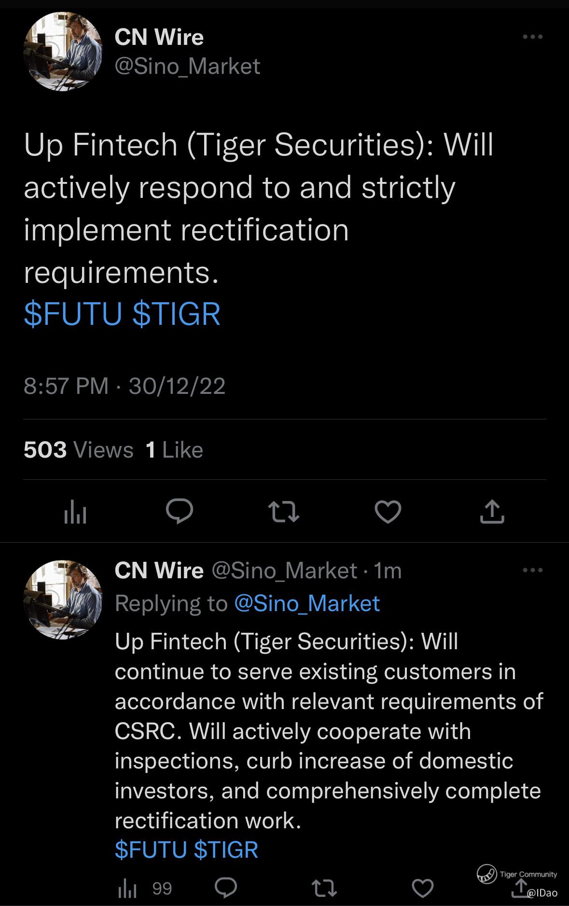This screenshot has height=906, width=569.
Task: Retweet the main tweet
Action: [284, 512]
